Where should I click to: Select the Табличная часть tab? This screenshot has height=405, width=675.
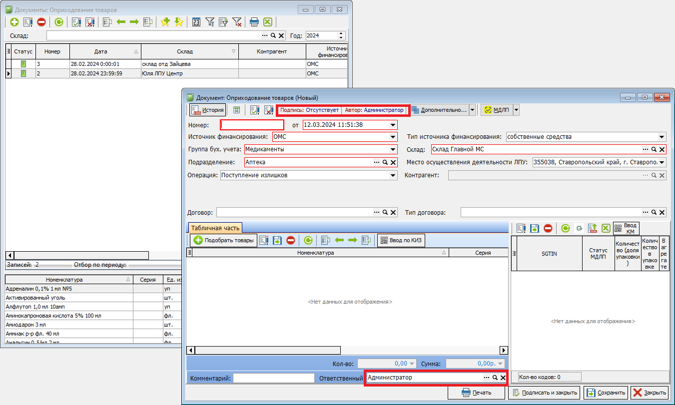pos(215,228)
